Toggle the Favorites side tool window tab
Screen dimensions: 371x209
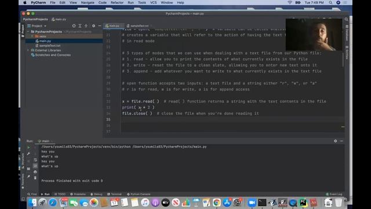tap(23, 182)
